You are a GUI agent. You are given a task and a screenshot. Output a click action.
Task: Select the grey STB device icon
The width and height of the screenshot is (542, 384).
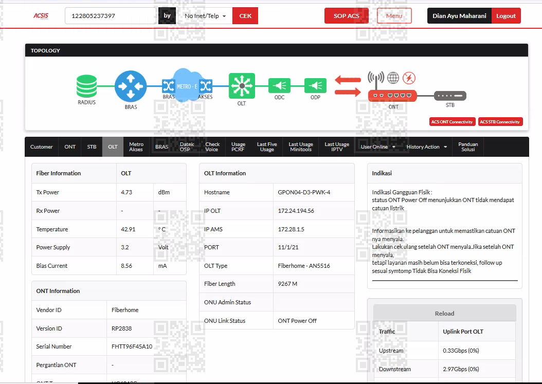[x=450, y=96]
